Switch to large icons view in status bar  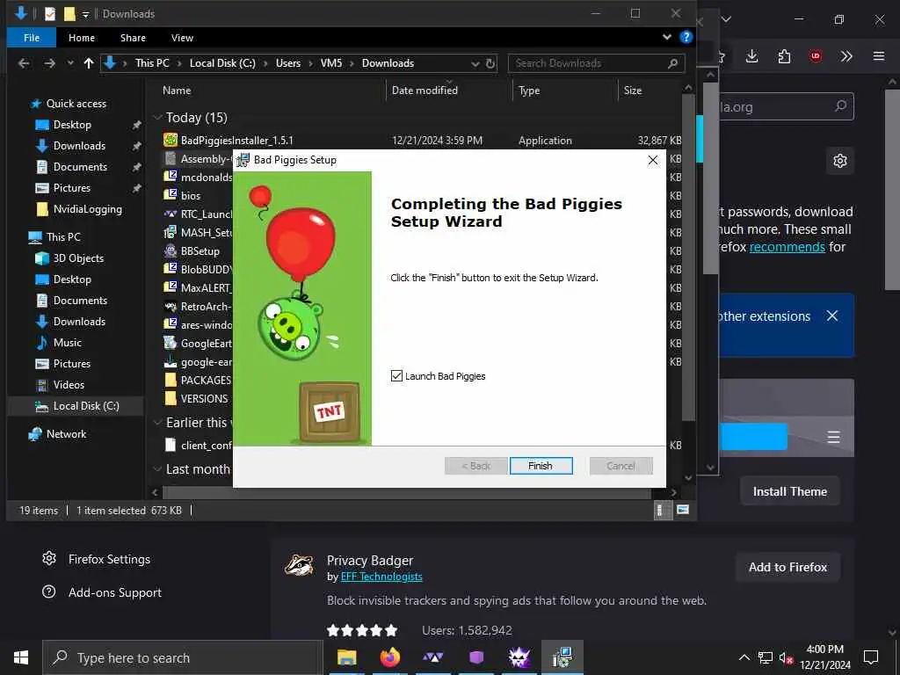click(x=682, y=510)
